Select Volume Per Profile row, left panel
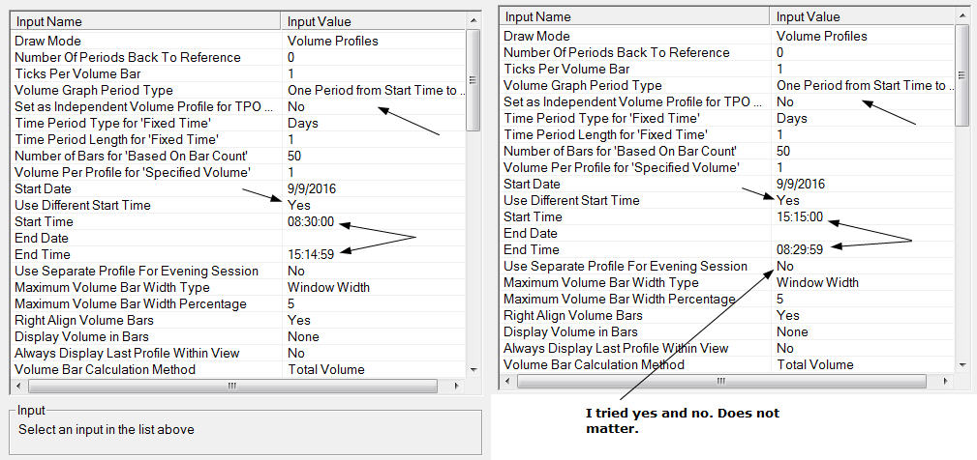 pyautogui.click(x=238, y=172)
